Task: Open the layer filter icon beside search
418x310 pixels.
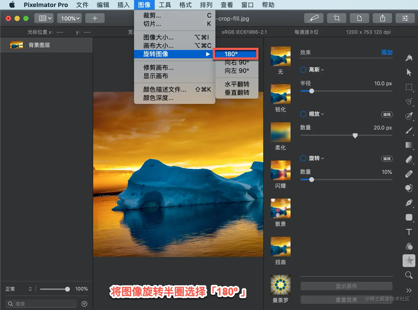Action: click(x=85, y=304)
